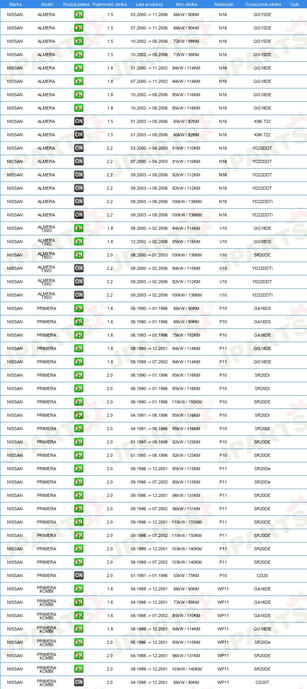This screenshot has height=689, width=307.
Task: Click petrol icon for Primera Kombi 66kW / 90KM GA16DE row
Action: tap(79, 589)
